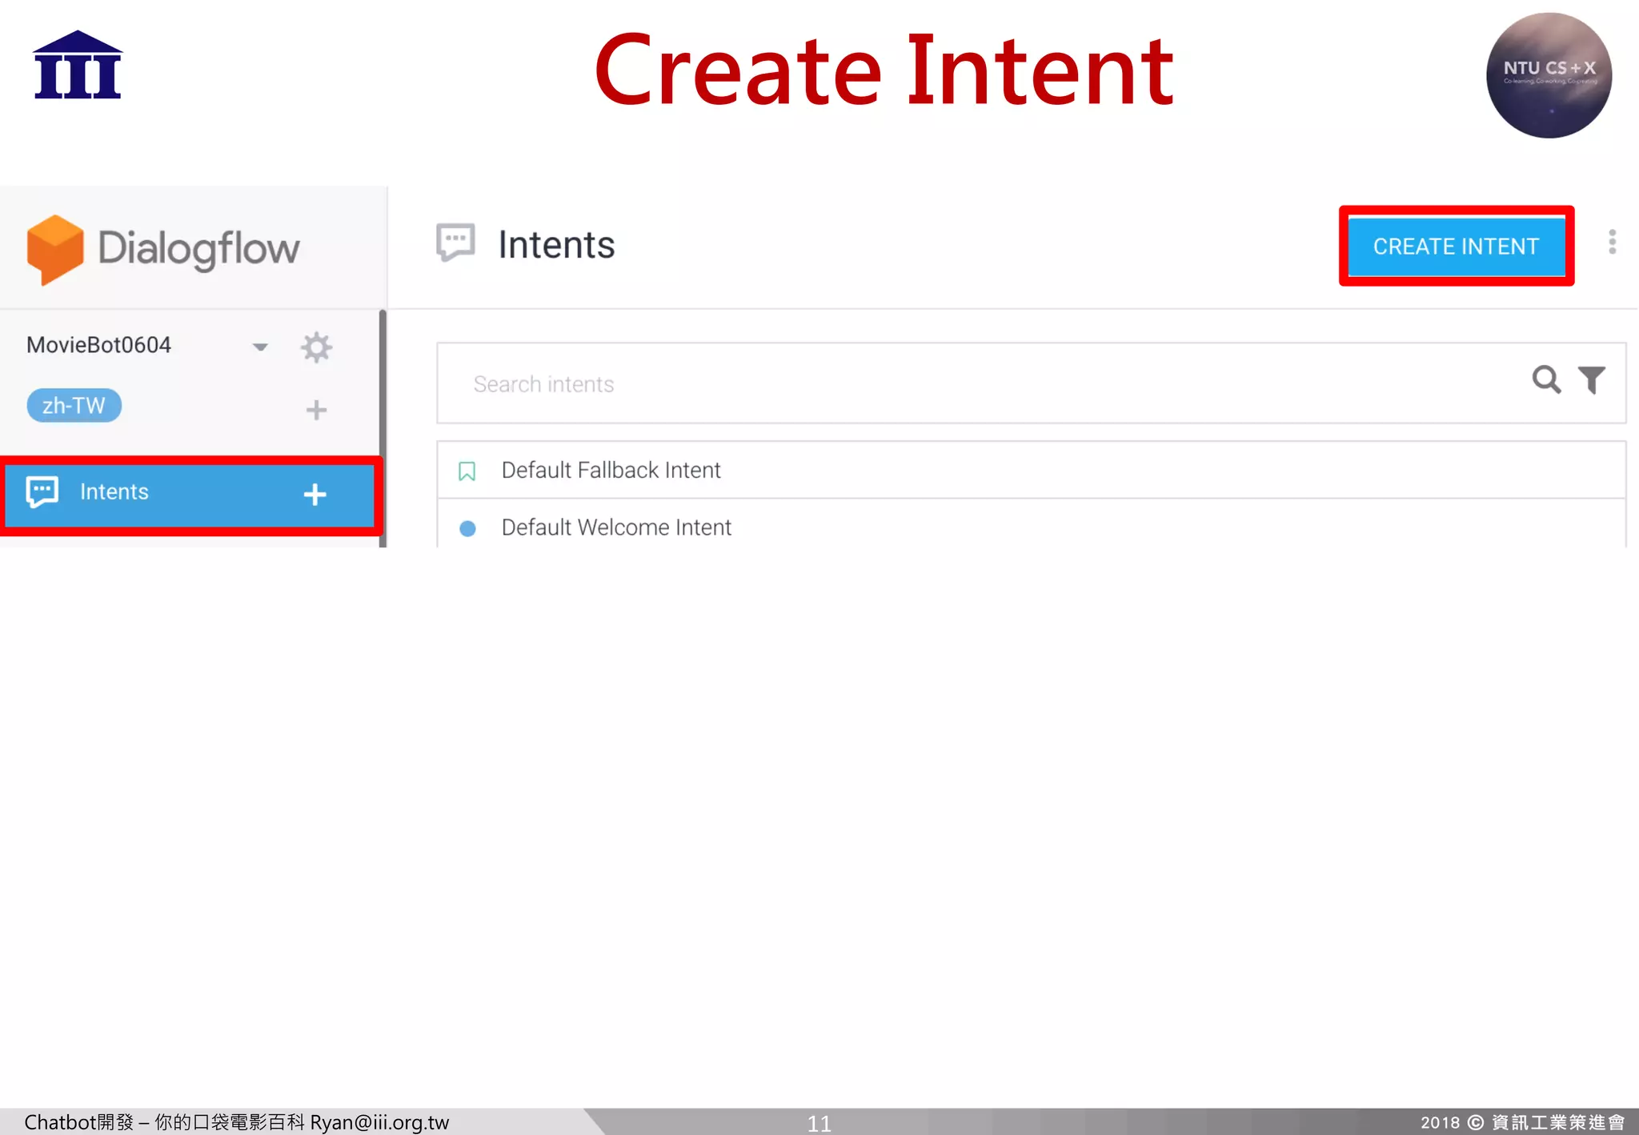Expand the MovieBot0604 agent dropdown arrow
This screenshot has height=1135, width=1639.
(x=260, y=347)
